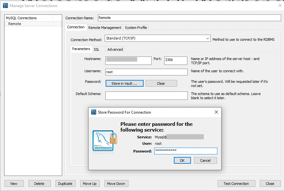284x191 pixels.
Task: Click the Store in Vault button
Action: click(x=124, y=83)
